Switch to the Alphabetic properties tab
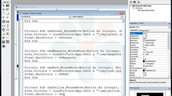172x96 pixels. pyautogui.click(x=134, y=30)
